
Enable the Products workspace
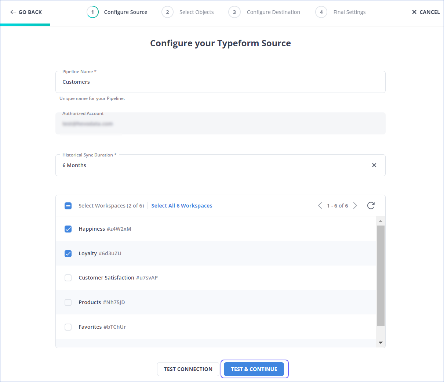68,302
